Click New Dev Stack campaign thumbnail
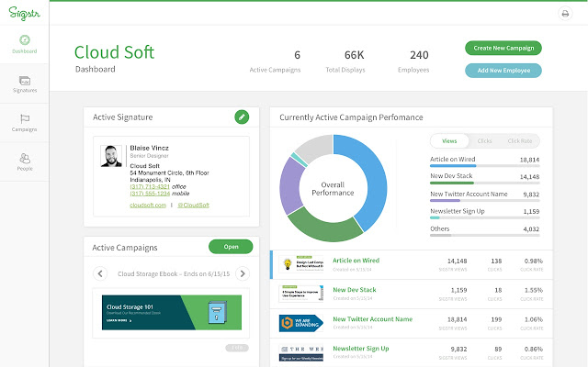The height and width of the screenshot is (367, 588). pyautogui.click(x=301, y=294)
